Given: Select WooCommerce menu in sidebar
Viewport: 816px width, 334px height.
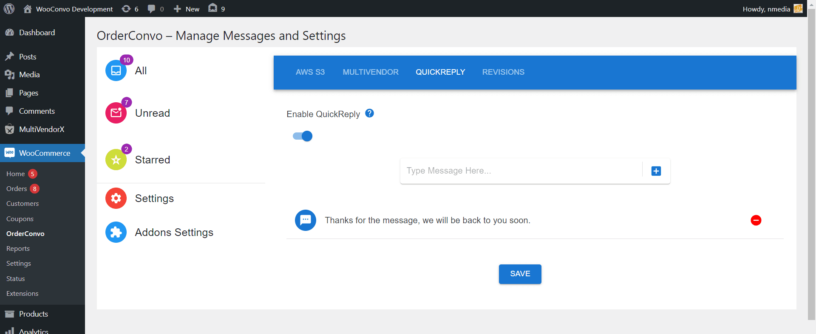Looking at the screenshot, I should point(42,153).
